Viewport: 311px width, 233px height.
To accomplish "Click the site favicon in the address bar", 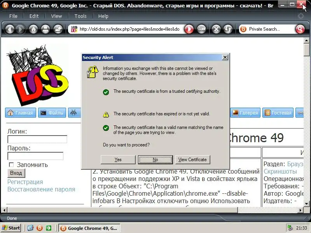I will [x=74, y=29].
